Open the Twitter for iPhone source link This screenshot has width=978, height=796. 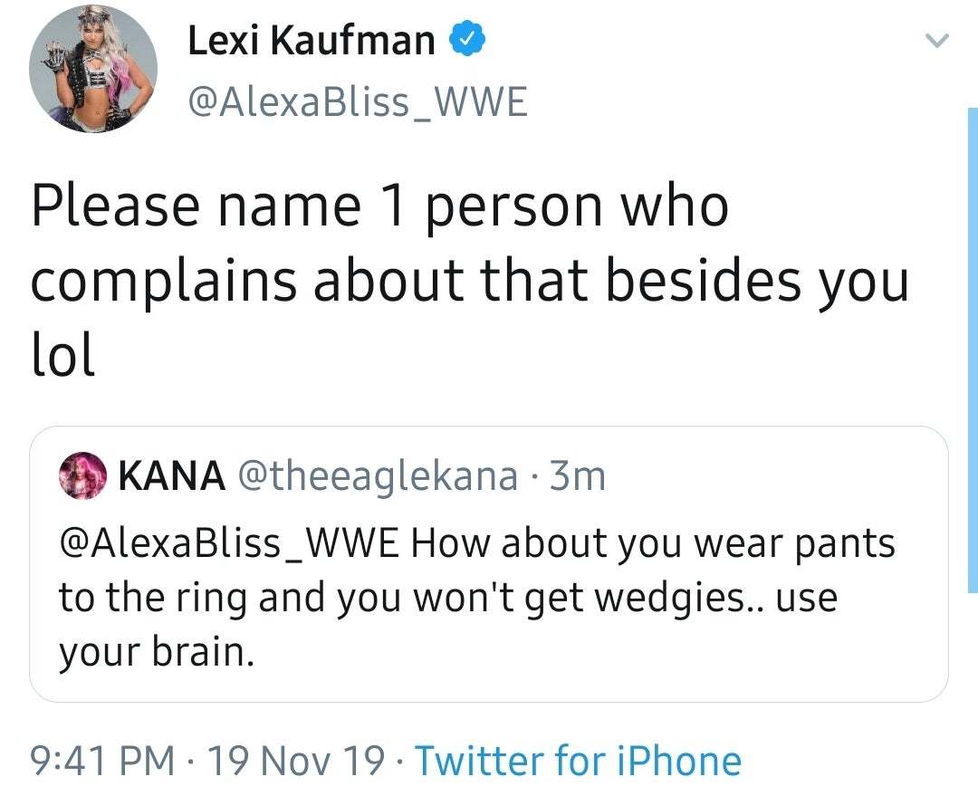coord(578,761)
